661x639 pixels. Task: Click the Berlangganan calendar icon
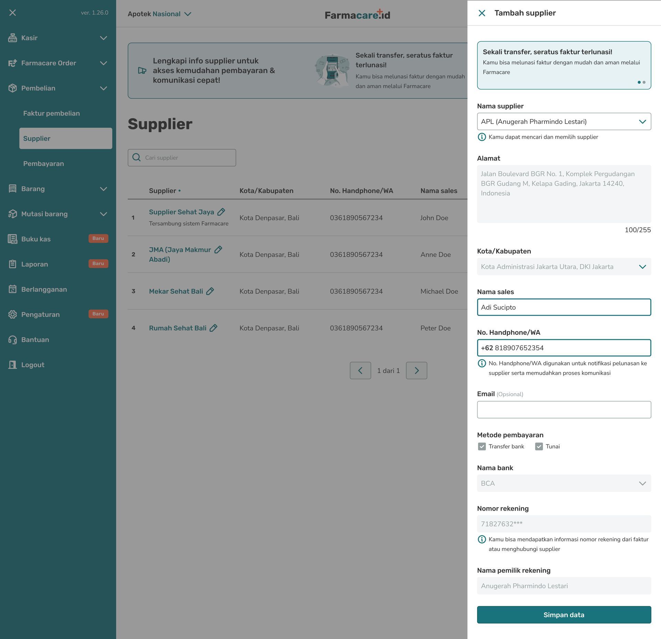12,289
